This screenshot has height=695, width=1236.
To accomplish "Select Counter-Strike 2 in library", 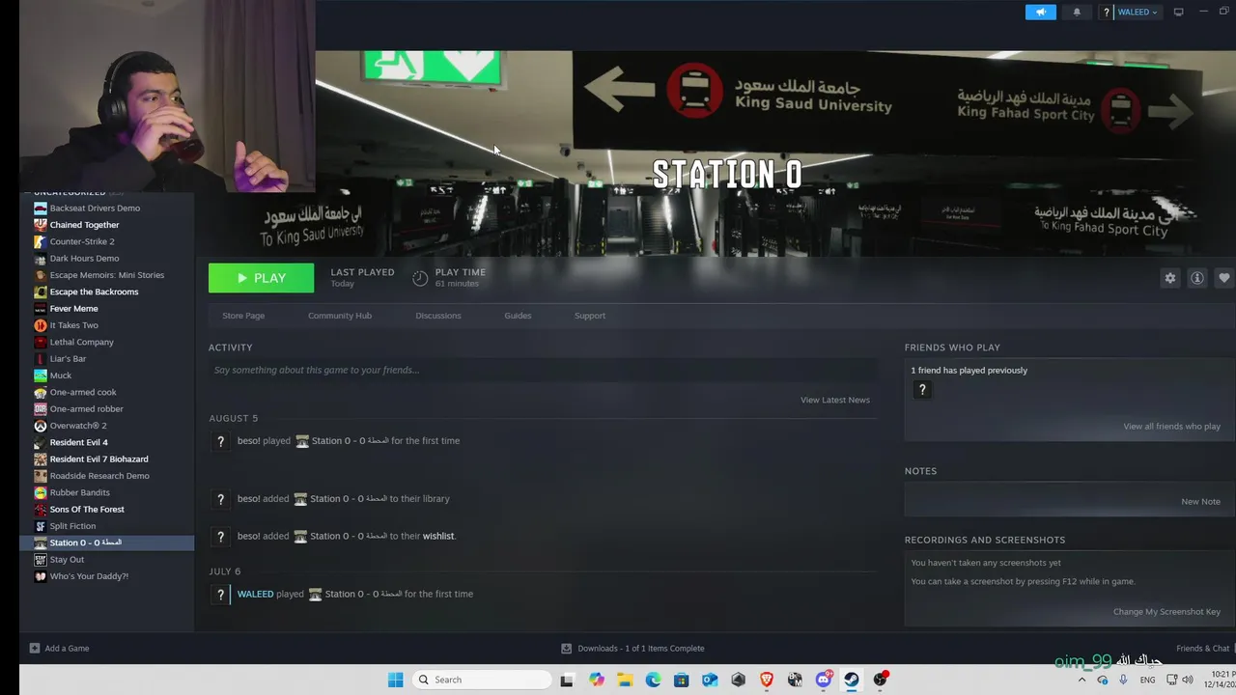I will [82, 241].
